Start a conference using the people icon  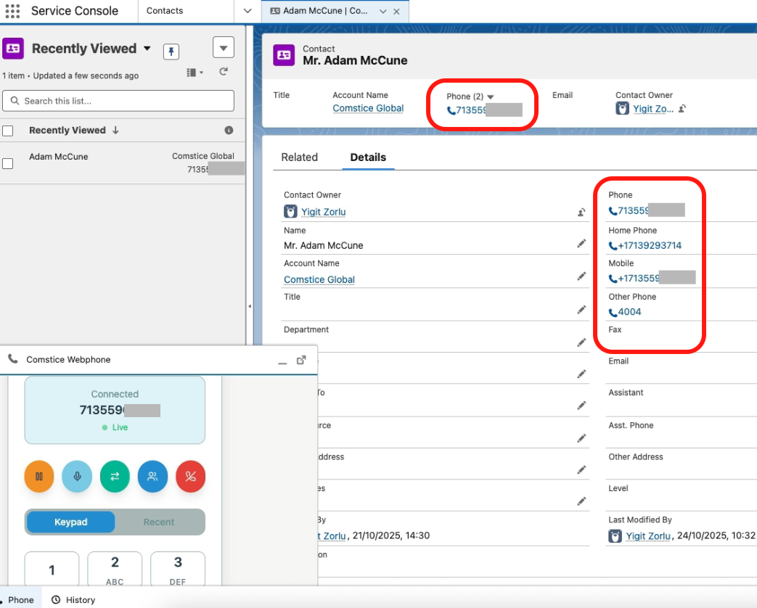point(152,477)
